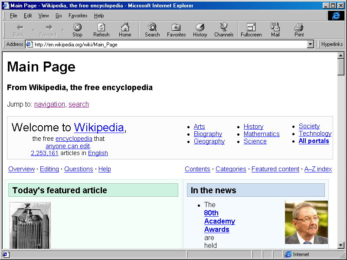347x260 pixels.
Task: Click the Internet zone icon in status bar
Action: [288, 254]
